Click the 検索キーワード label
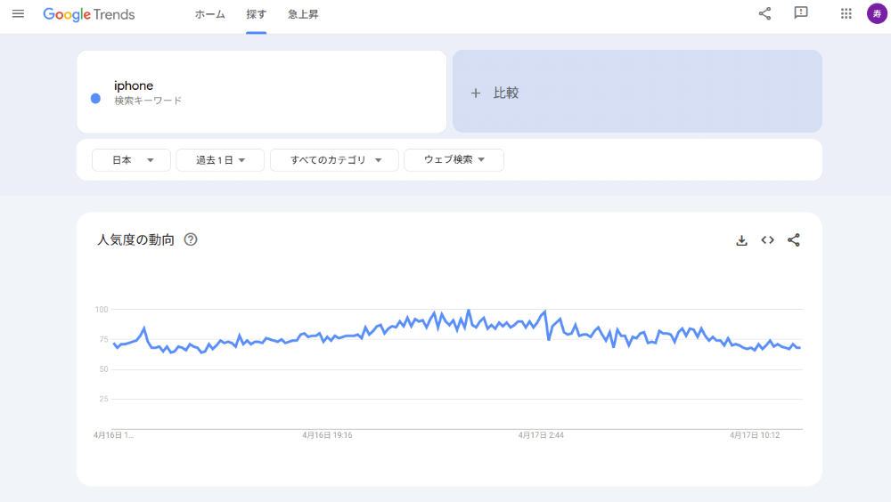This screenshot has width=891, height=502. tap(148, 101)
